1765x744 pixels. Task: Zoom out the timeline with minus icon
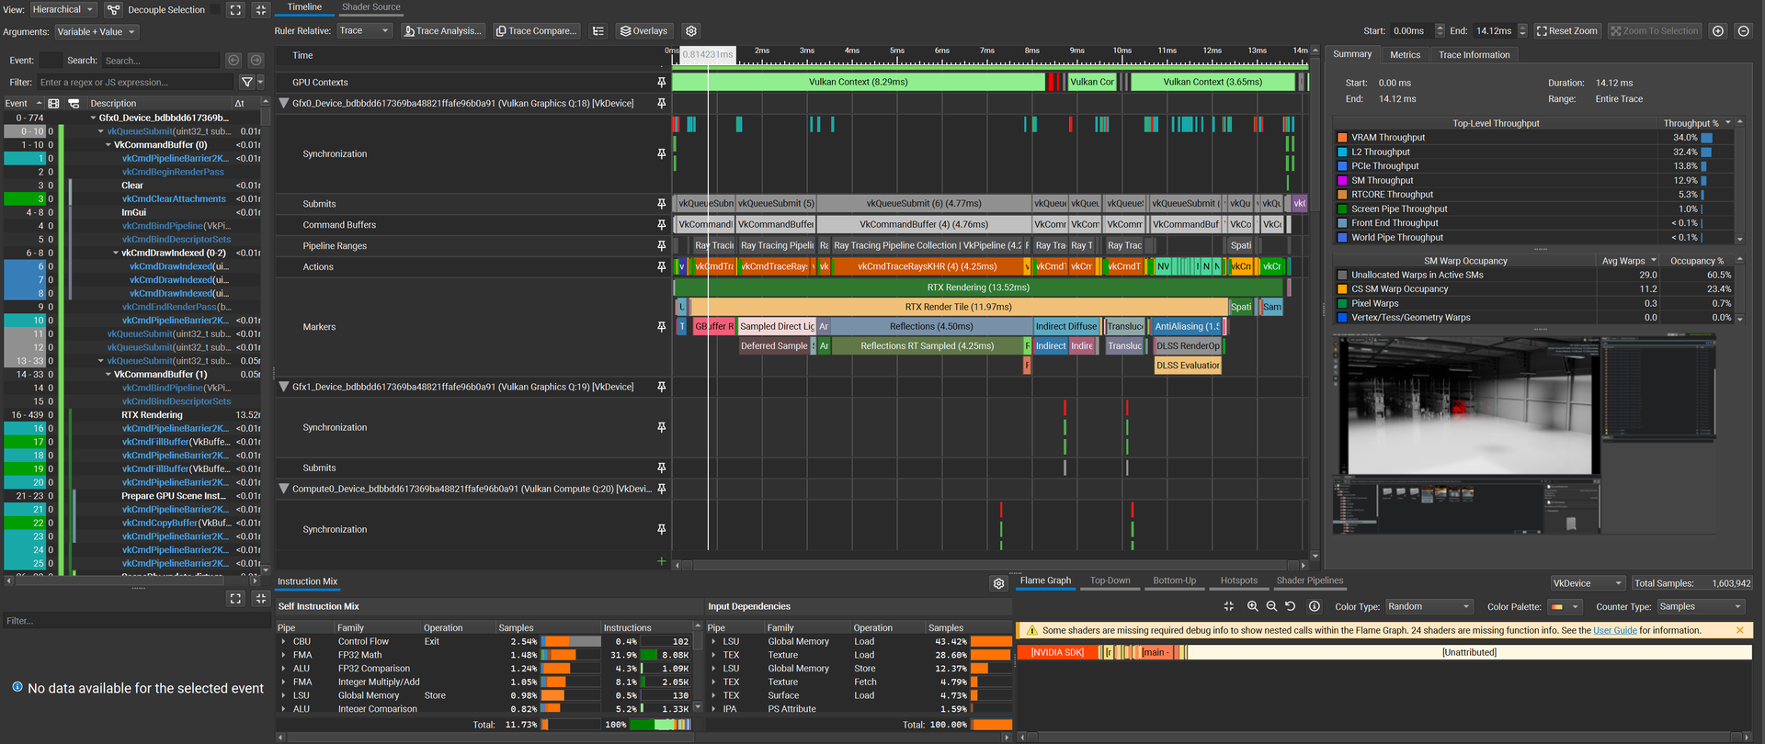pyautogui.click(x=1743, y=31)
